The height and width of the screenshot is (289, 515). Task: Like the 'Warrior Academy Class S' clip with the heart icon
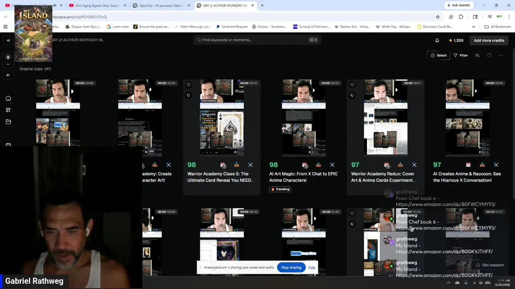pos(189,85)
